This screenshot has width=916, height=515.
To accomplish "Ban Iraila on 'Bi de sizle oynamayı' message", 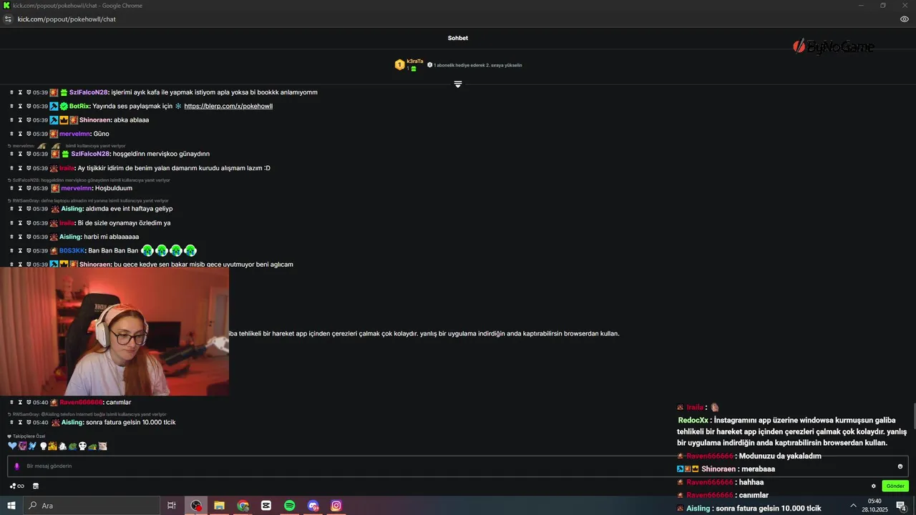I will (29, 222).
